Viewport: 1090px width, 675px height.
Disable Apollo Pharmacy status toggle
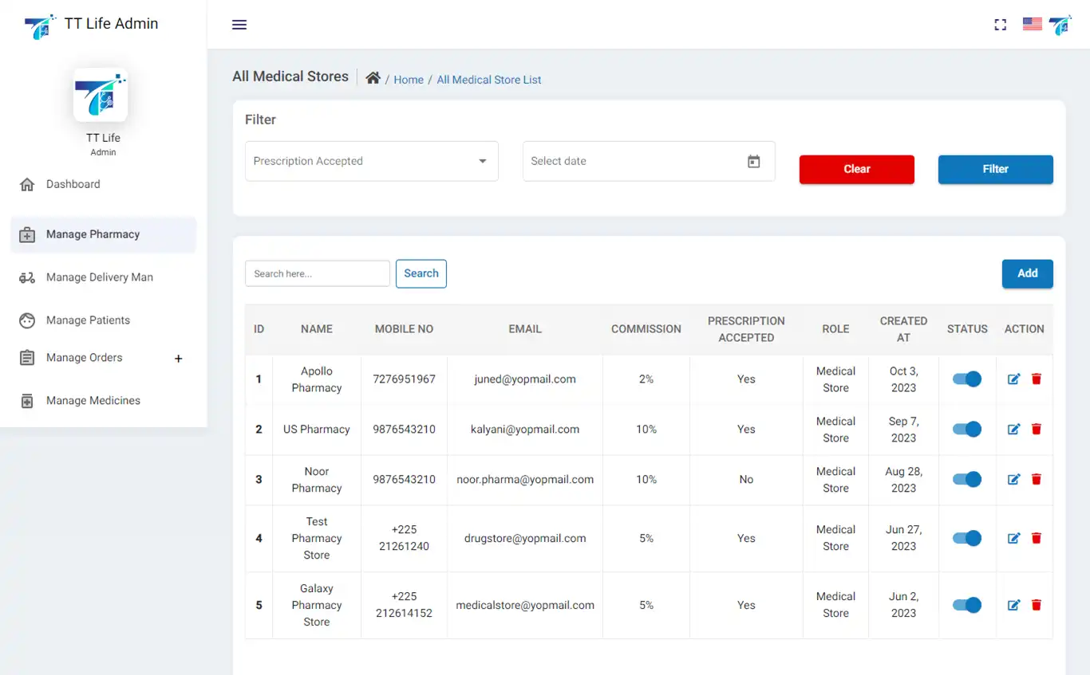(967, 379)
